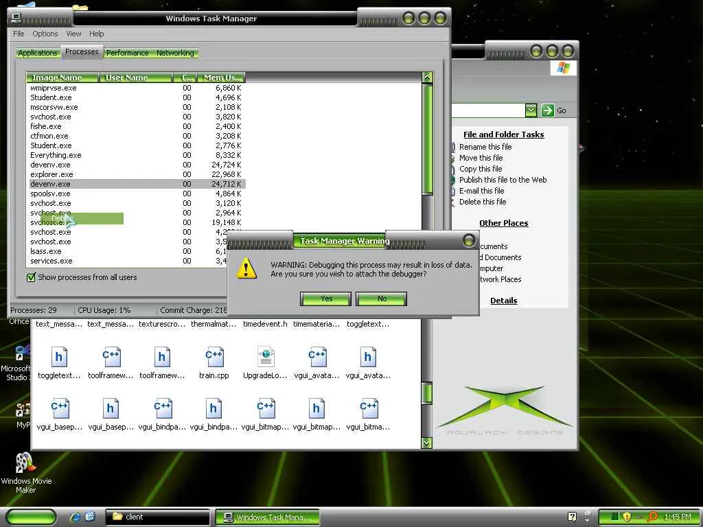Select the Processes tab

point(82,51)
